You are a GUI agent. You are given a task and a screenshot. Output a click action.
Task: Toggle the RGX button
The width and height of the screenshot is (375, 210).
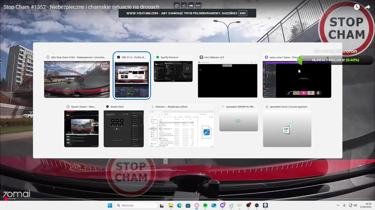tap(198, 5)
